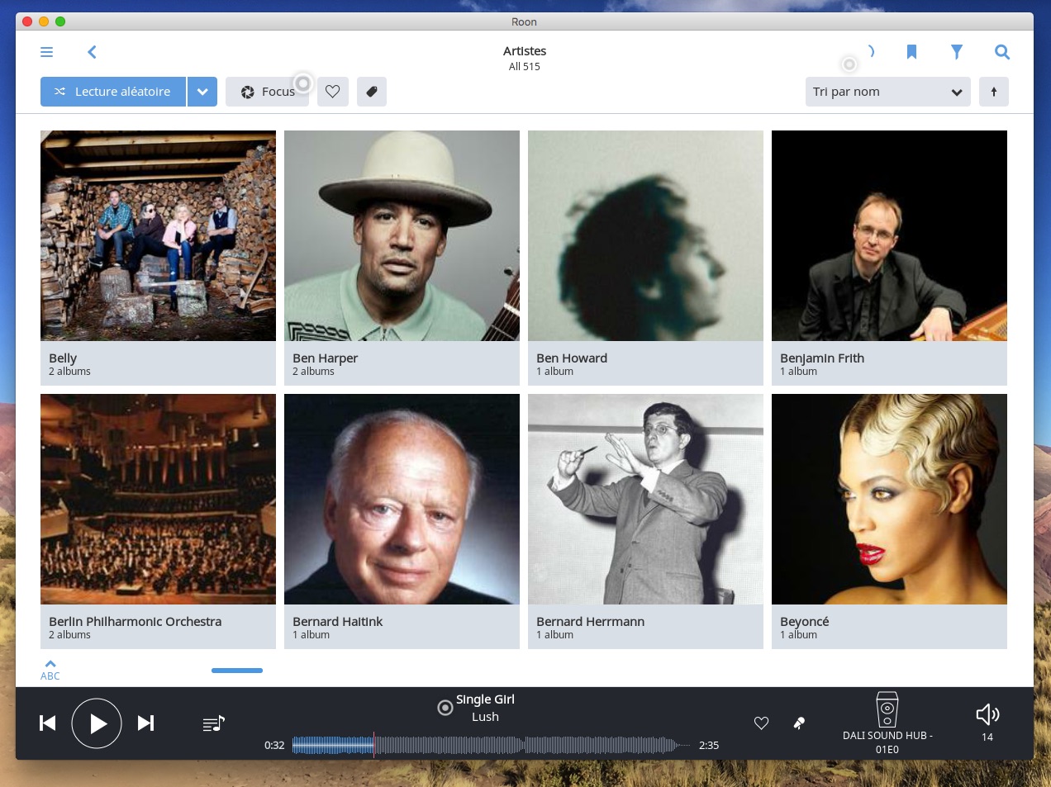Click the microphone lyrics icon
1051x787 pixels.
[x=799, y=723]
